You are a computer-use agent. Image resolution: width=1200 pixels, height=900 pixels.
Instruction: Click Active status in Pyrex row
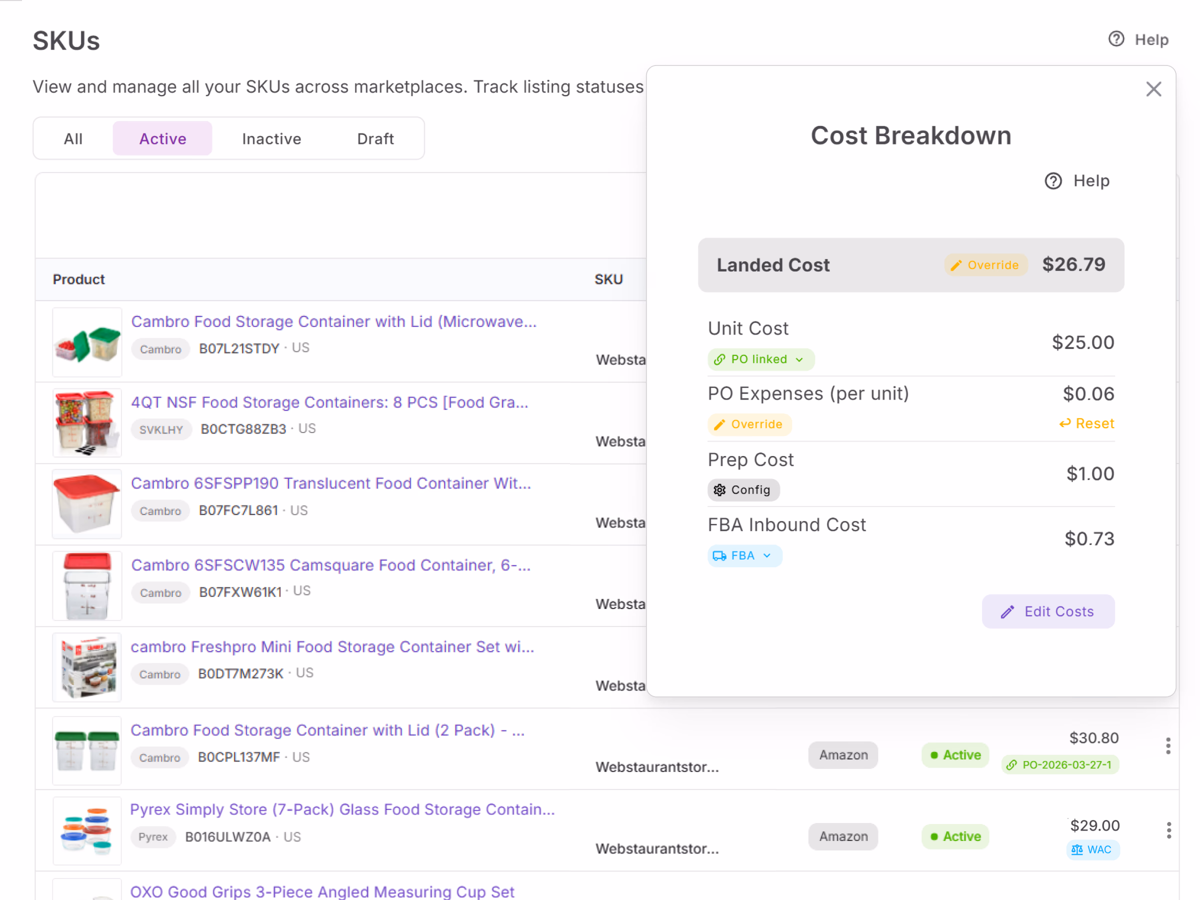(x=955, y=836)
